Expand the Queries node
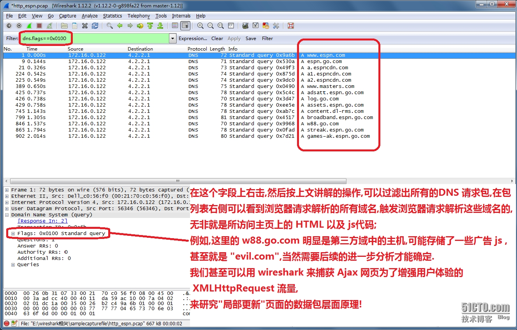Viewport: 517px width, 330px height. 13,265
